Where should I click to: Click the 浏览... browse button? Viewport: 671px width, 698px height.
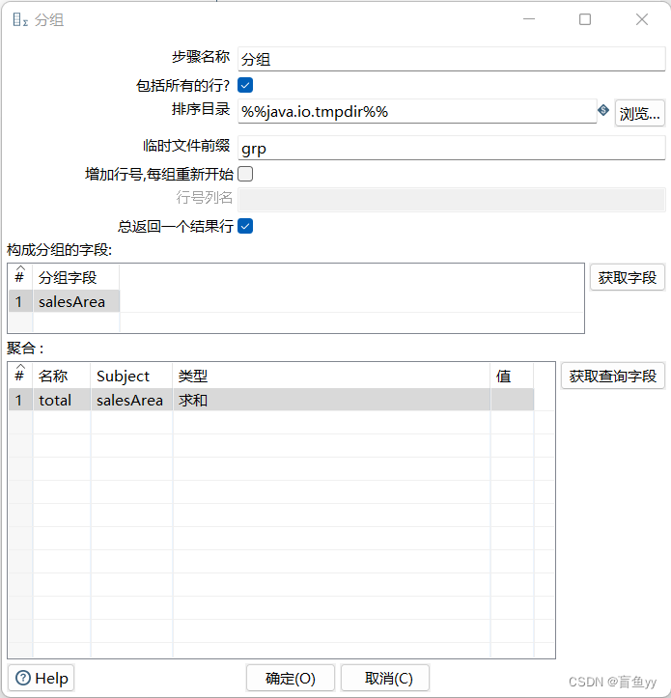639,114
